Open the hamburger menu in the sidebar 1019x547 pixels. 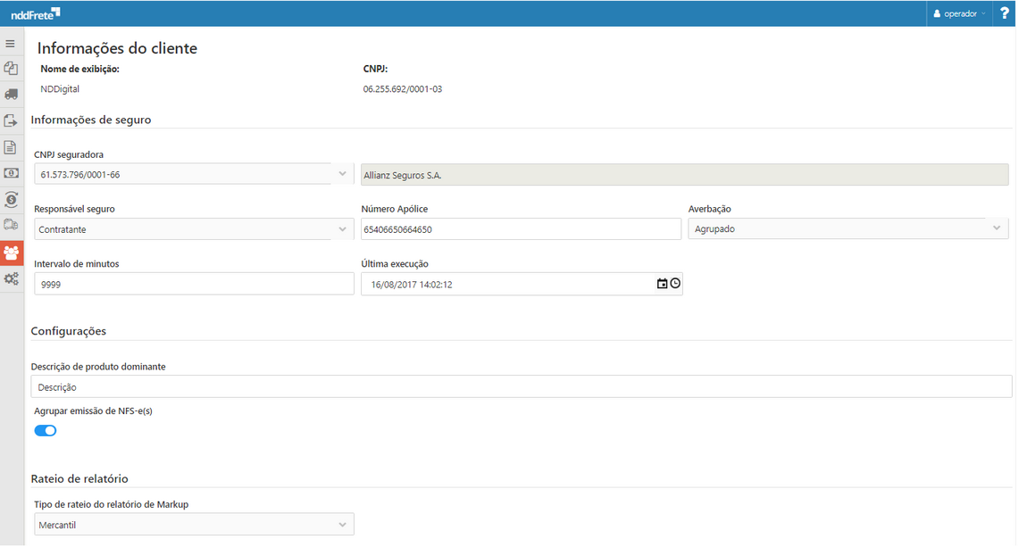pos(11,43)
